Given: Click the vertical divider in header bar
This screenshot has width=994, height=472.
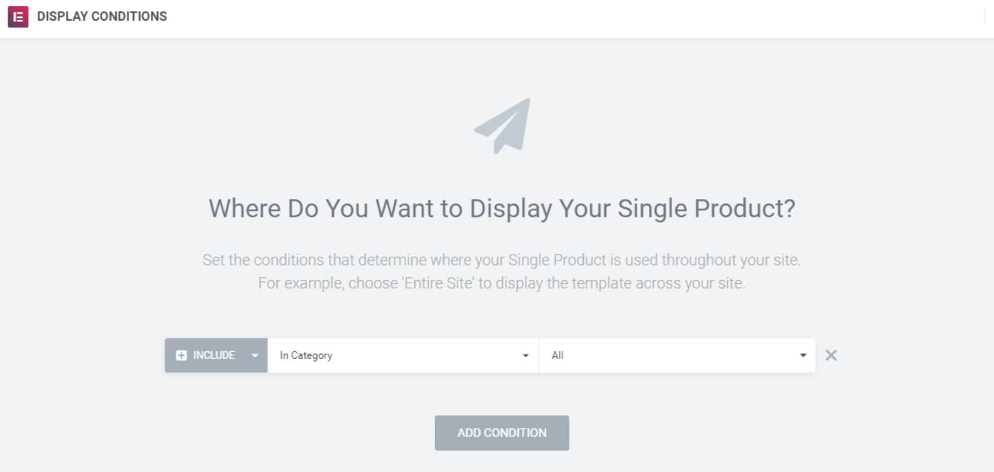Looking at the screenshot, I should [x=985, y=17].
